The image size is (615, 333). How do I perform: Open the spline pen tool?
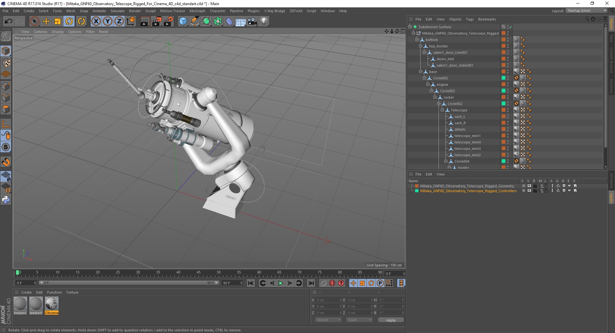pyautogui.click(x=194, y=21)
